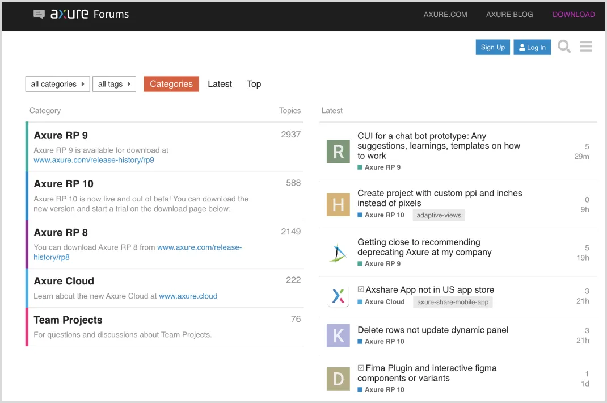
Task: Switch to the Top tab
Action: tap(254, 84)
